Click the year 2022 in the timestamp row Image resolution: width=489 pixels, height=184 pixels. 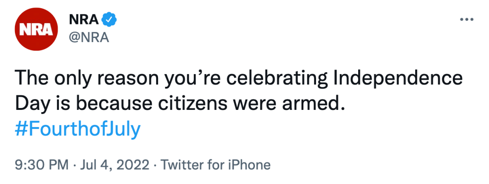point(132,165)
